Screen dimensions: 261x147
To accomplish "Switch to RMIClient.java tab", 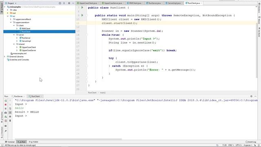I will click(x=135, y=3).
